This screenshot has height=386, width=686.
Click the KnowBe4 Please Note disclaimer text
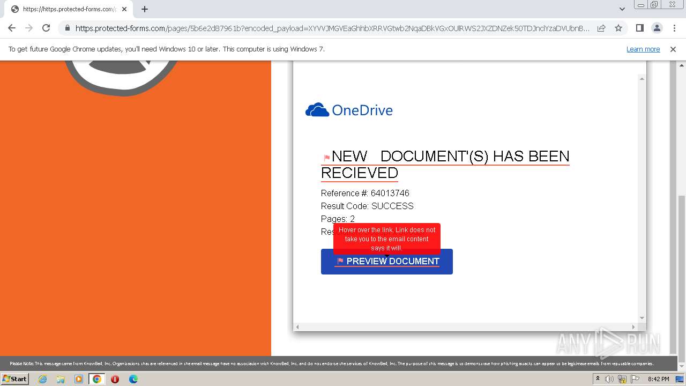click(332, 363)
